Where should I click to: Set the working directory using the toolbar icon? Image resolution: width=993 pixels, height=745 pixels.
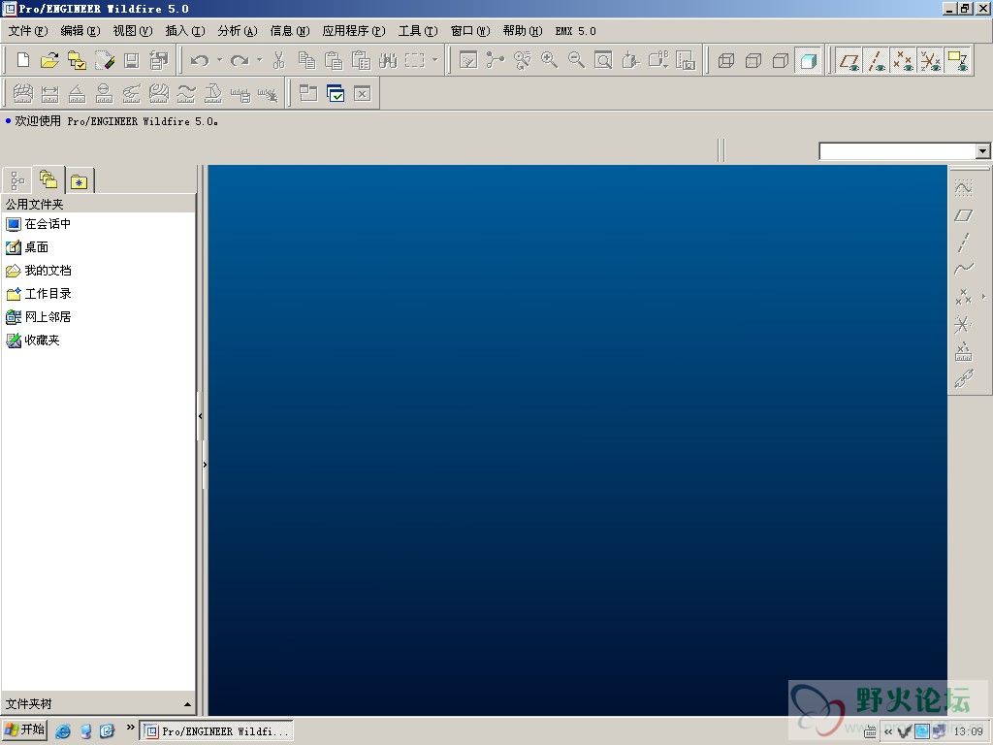pyautogui.click(x=77, y=60)
